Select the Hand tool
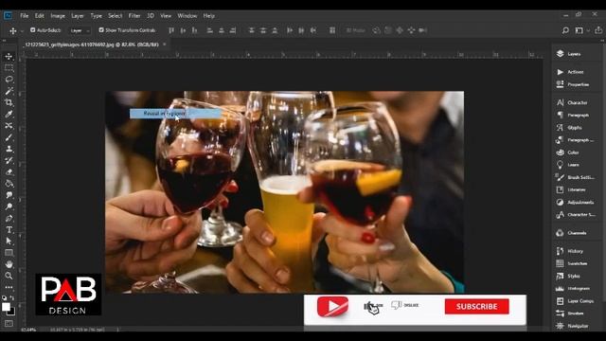 tap(9, 264)
